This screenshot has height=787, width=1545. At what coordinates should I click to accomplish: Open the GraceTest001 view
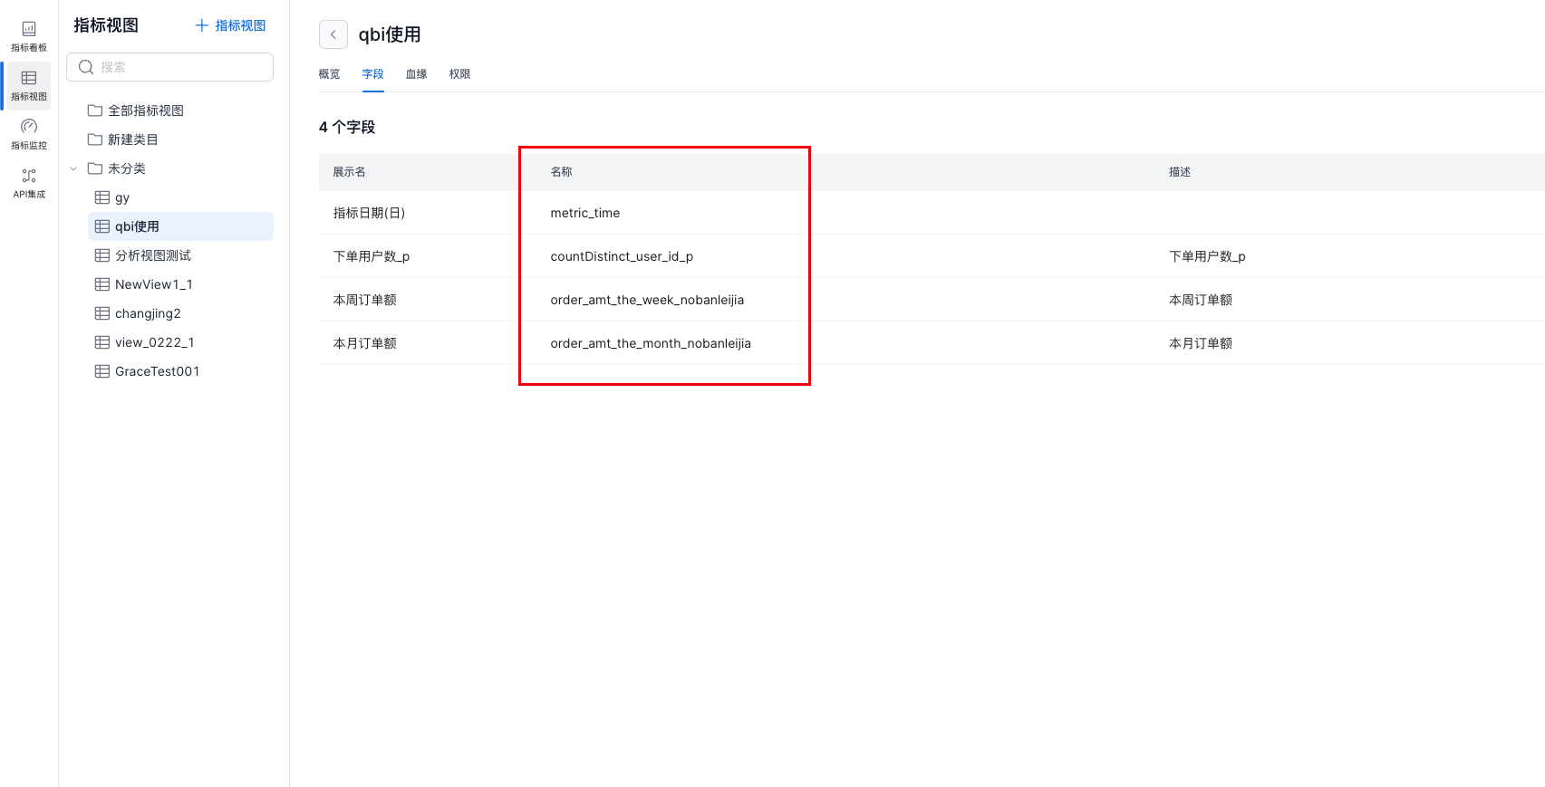[157, 371]
